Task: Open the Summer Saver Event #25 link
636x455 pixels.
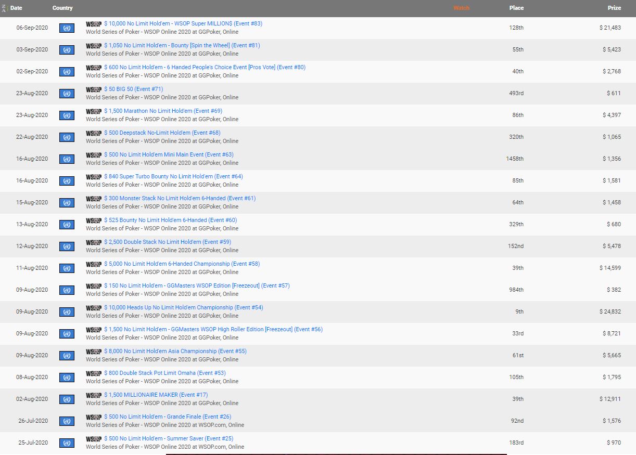Action: (x=169, y=438)
